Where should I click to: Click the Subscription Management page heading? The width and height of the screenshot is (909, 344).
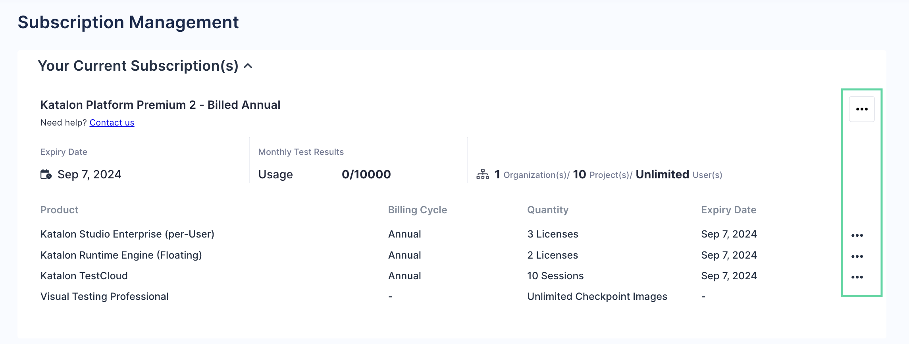click(x=128, y=22)
